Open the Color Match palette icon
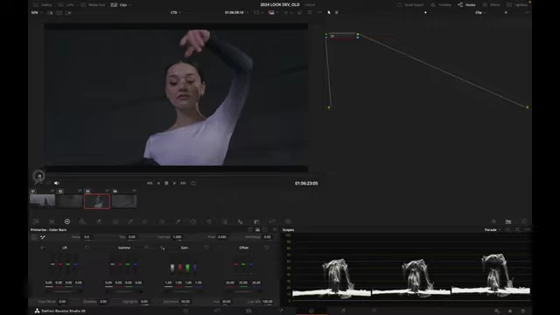The height and width of the screenshot is (315, 560). click(52, 221)
